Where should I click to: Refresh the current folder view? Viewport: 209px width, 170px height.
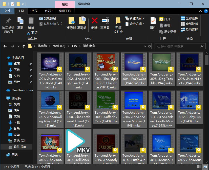point(150,46)
